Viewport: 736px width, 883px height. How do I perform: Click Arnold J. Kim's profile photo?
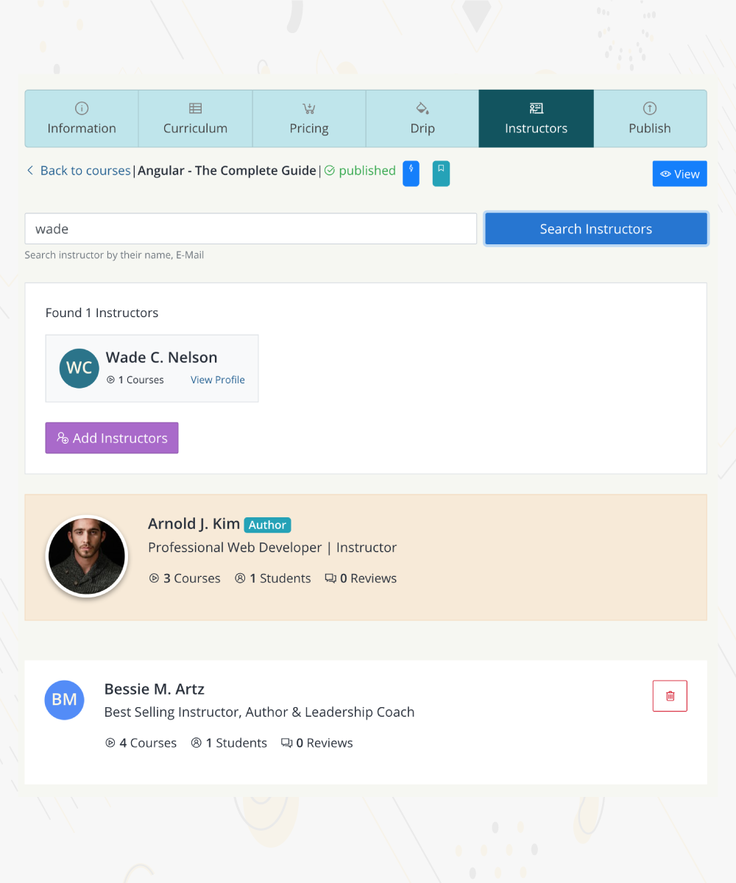click(87, 556)
